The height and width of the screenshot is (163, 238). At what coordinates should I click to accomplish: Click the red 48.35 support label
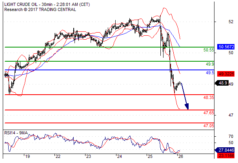point(209,97)
